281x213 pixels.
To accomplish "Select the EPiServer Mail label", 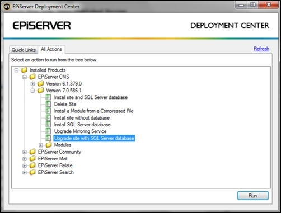I will coord(53,159).
